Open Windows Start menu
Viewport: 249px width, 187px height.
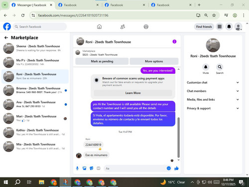tap(6, 182)
